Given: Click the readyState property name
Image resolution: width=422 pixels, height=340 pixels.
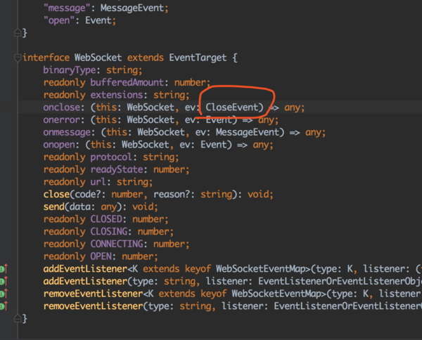Looking at the screenshot, I should coord(117,169).
